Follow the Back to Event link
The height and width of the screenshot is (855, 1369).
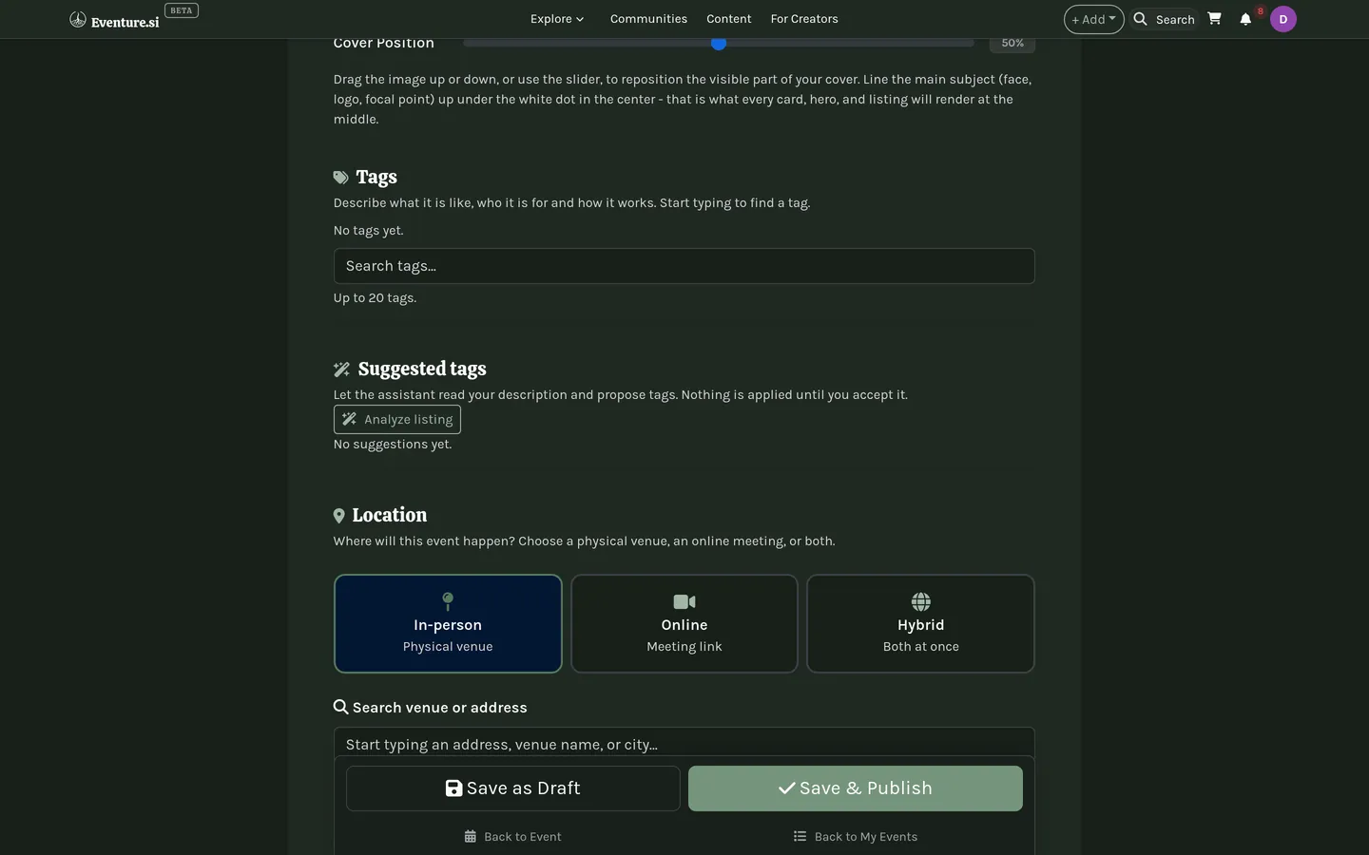pos(513,837)
